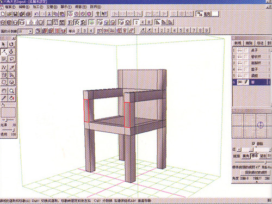Viewport: 272px width, 204px height.
Task: Click the Cut scissors icon
Action: click(x=50, y=14)
